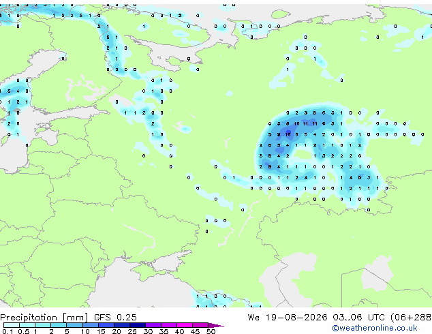Viewport: 432px width, 334px height.
Task: Select the 2–5 mm legend color swatch
Action: 59,325
